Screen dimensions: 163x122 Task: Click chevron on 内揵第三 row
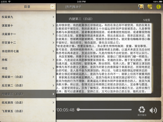pyautogui.click(x=53, y=94)
